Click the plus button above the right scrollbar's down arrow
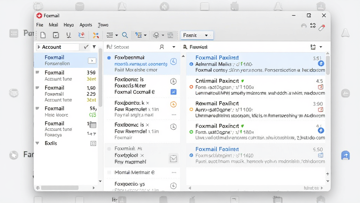 tap(328, 174)
